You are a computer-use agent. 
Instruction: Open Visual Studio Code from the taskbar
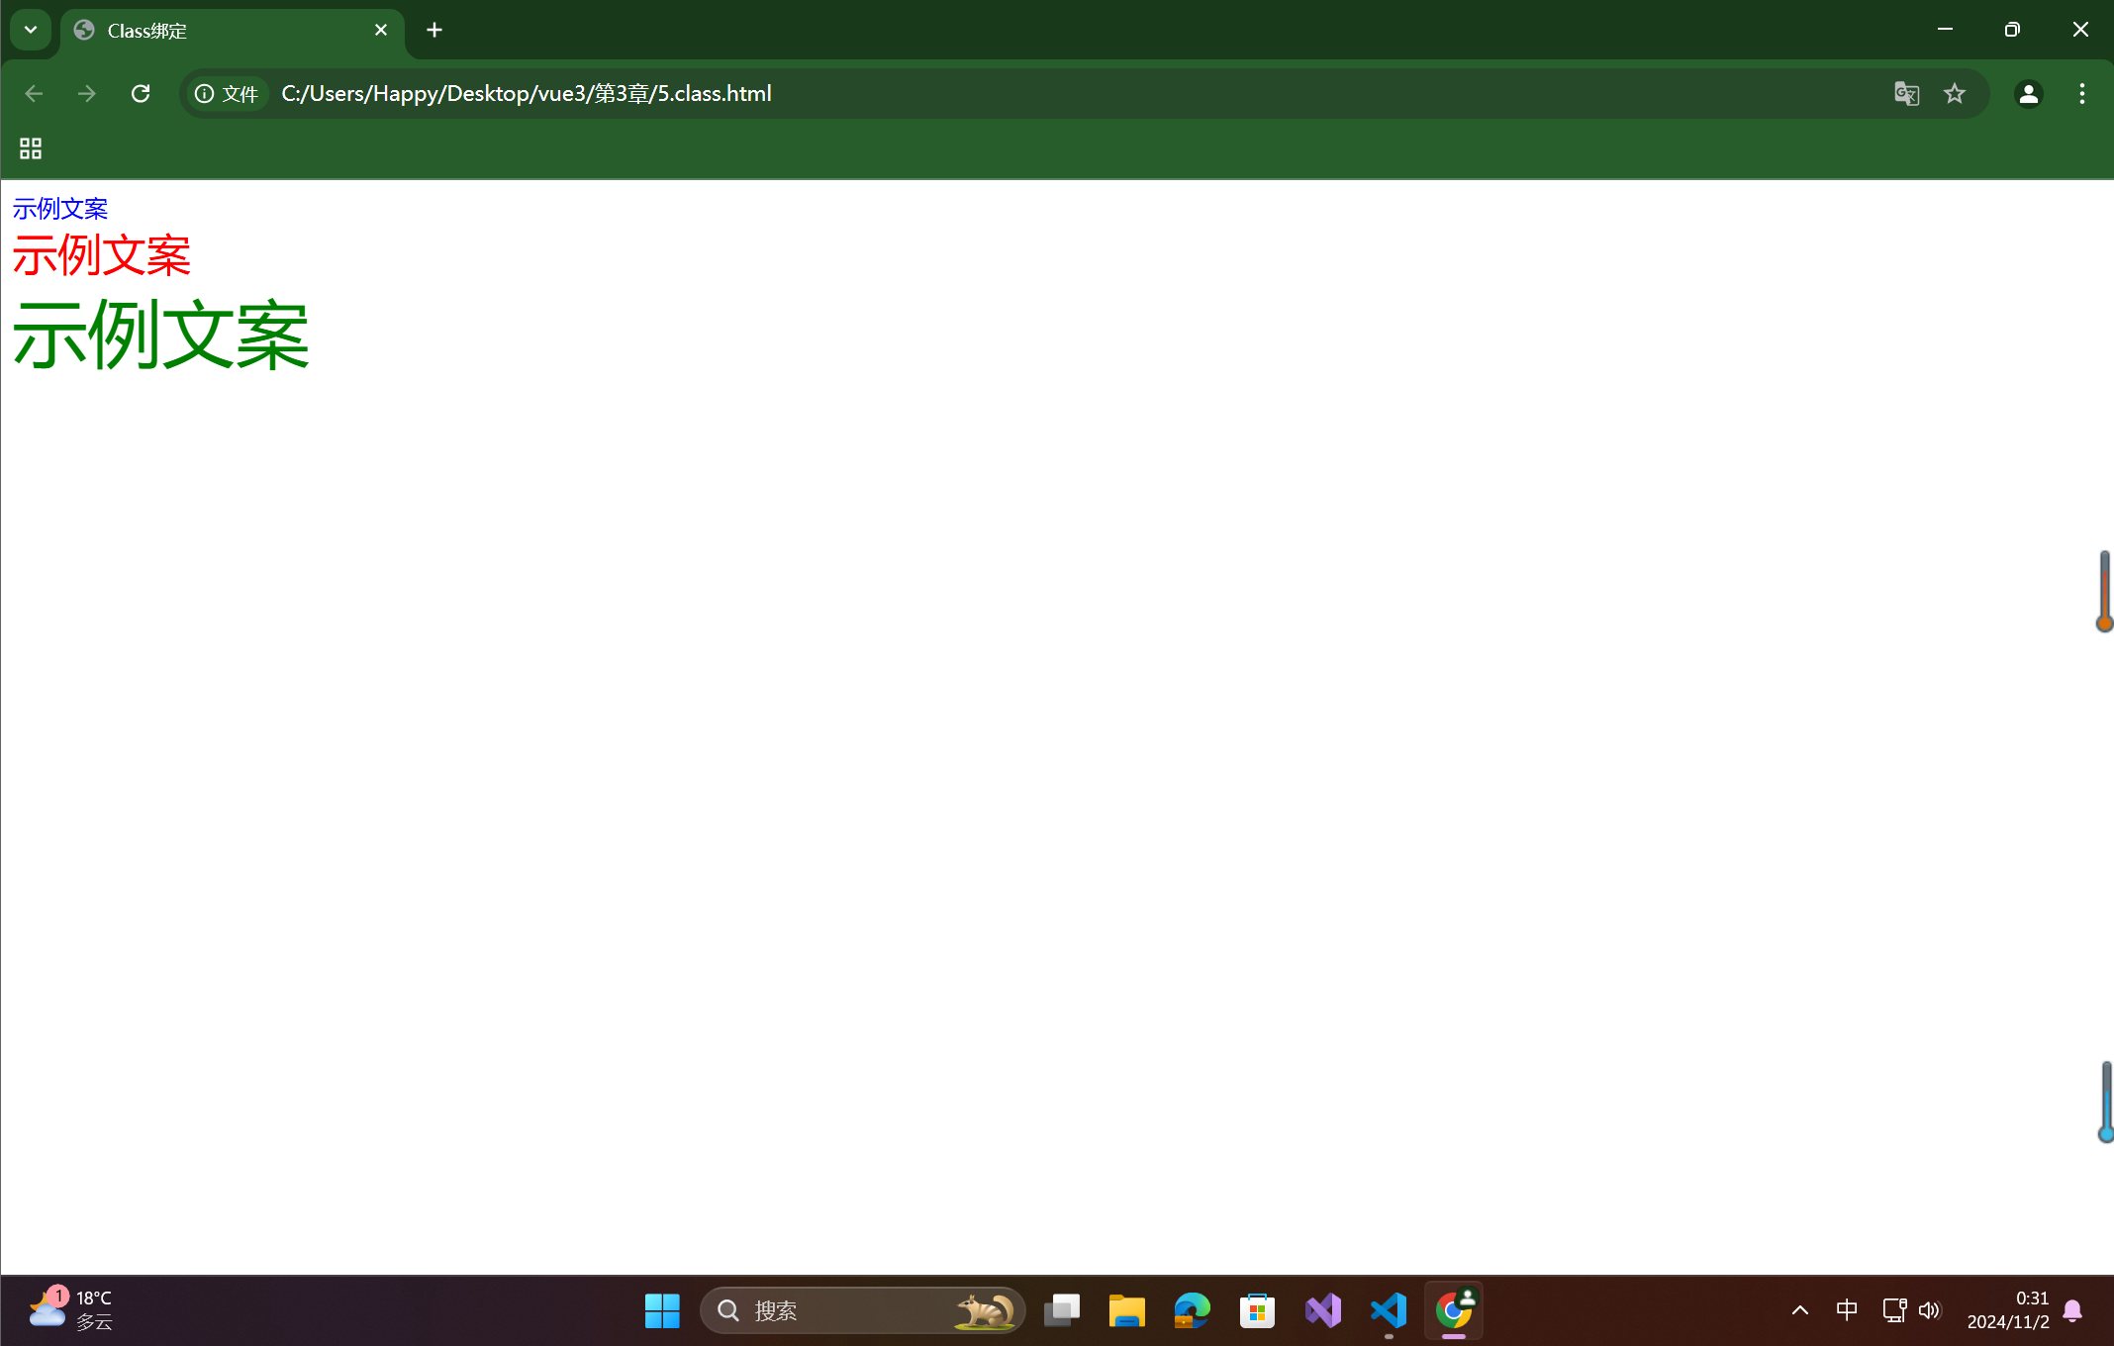click(1389, 1310)
